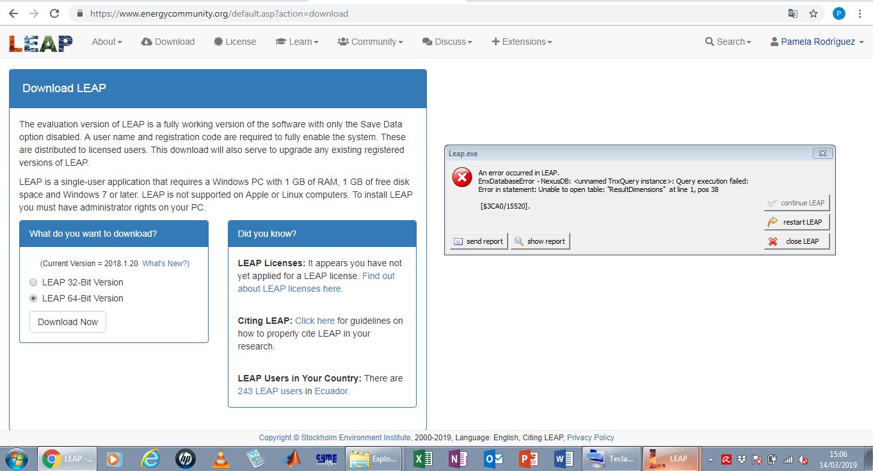This screenshot has width=873, height=471.
Task: Open the HP taskbar icon
Action: coord(186,458)
